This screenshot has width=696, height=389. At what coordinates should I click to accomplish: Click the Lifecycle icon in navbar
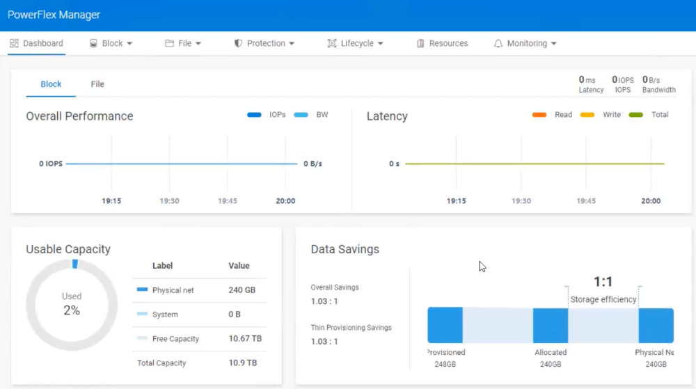(x=332, y=43)
